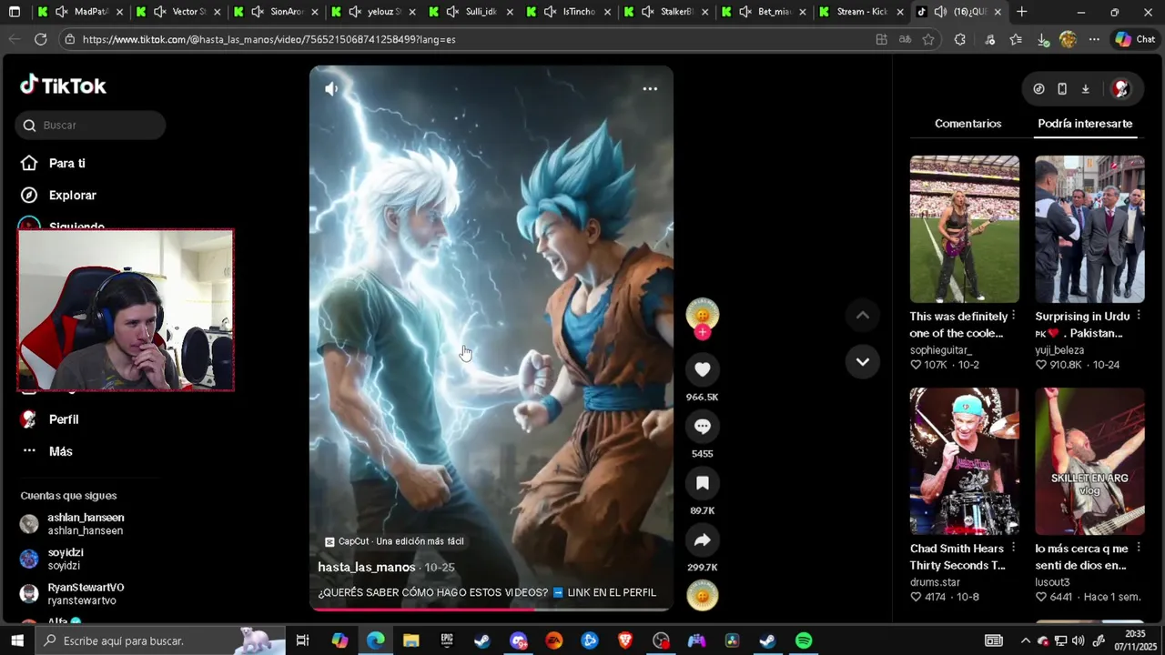Add this page to favorites star icon
The height and width of the screenshot is (655, 1165).
928,39
